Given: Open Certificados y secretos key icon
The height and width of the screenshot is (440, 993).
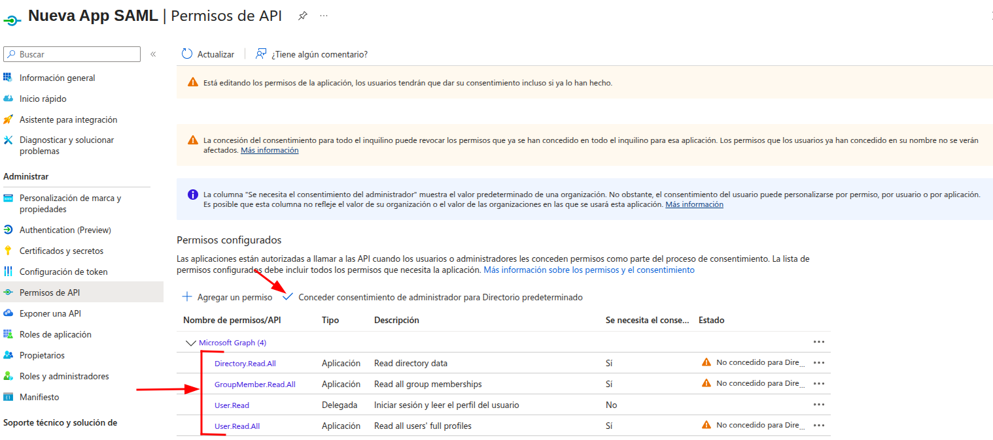Looking at the screenshot, I should (x=8, y=251).
